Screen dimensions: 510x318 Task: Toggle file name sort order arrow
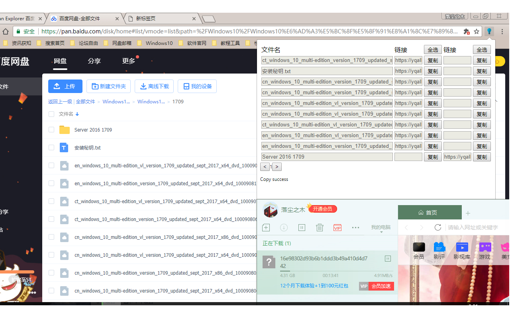point(77,114)
